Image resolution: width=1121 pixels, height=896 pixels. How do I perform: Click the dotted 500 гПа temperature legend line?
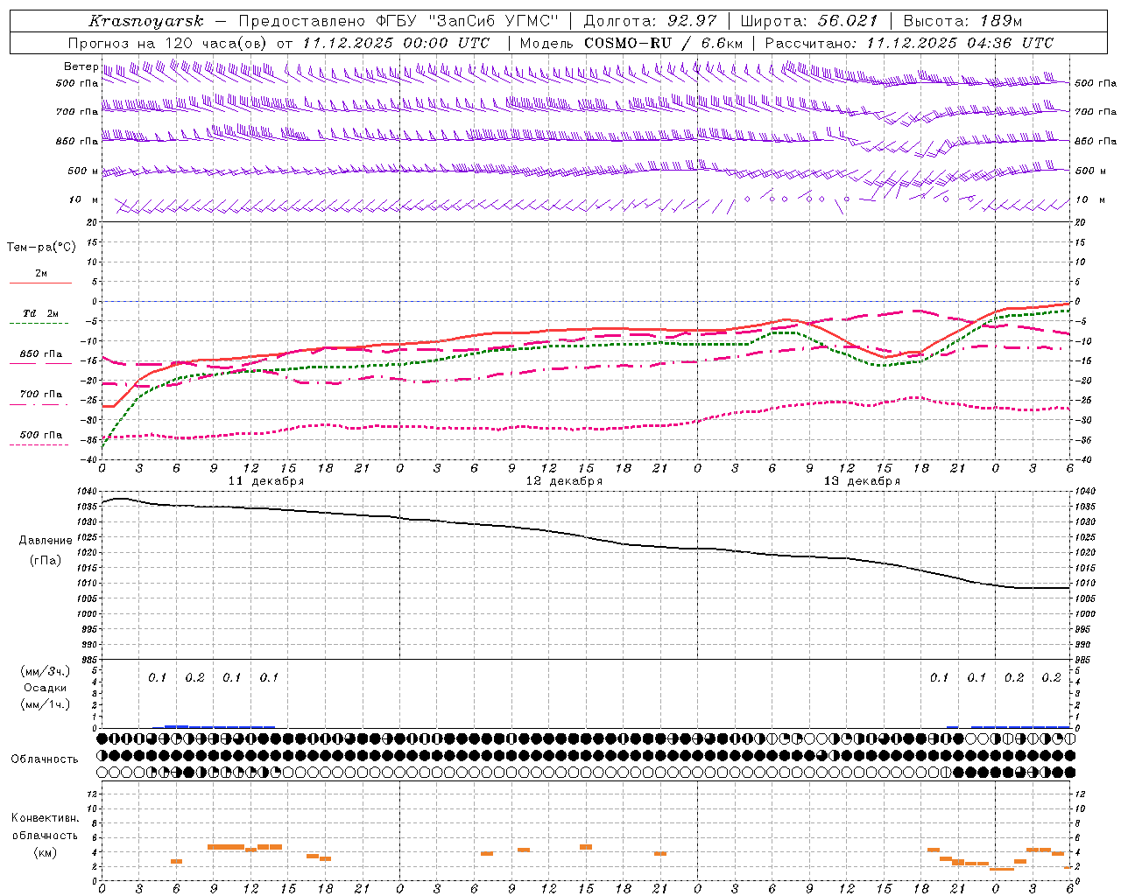click(x=39, y=444)
